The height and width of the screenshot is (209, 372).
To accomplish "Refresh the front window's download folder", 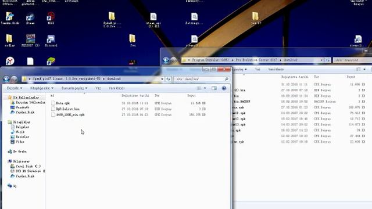I will [x=168, y=79].
